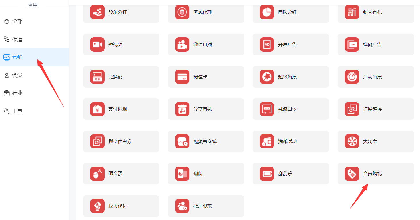Open the 兑换码 icon
Viewport: 420px width, 220px height.
(x=97, y=77)
